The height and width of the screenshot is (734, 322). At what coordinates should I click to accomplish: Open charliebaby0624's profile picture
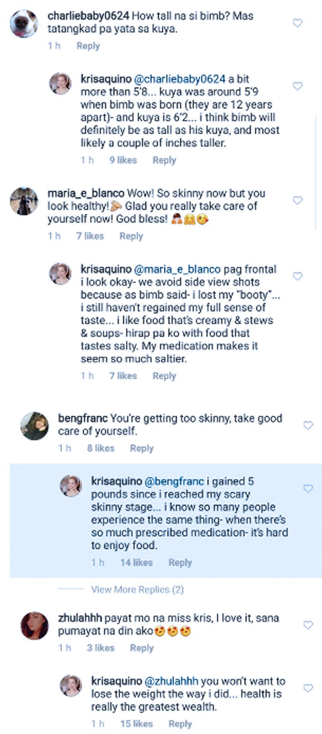[24, 23]
